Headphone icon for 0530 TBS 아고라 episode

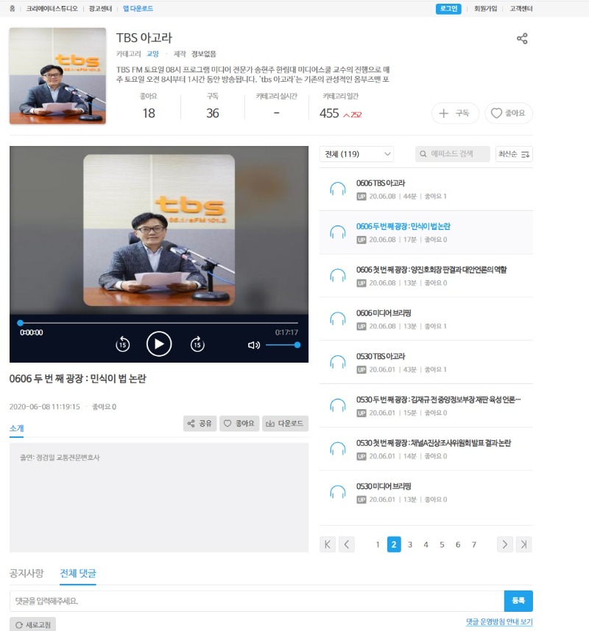coord(338,362)
